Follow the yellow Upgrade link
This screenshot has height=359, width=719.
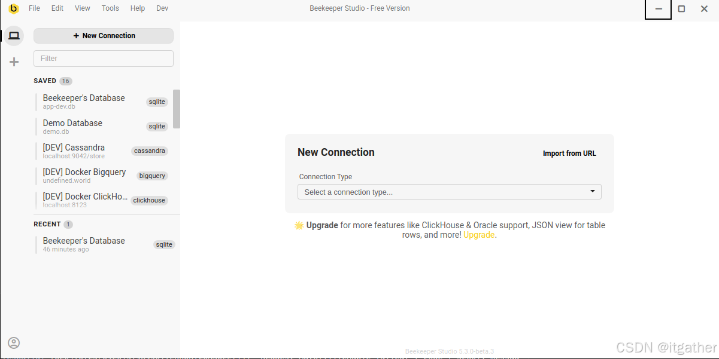tap(479, 235)
